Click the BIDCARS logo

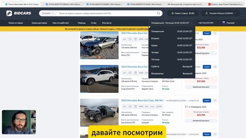tap(19, 13)
